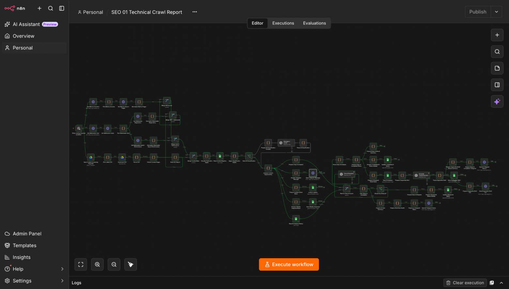Switch to the Executions tab
The width and height of the screenshot is (509, 289).
click(x=283, y=23)
